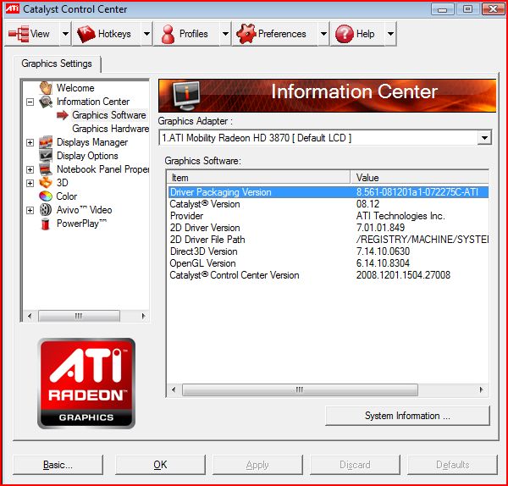
Task: Click the PowerPlay battery icon
Action: (46, 224)
